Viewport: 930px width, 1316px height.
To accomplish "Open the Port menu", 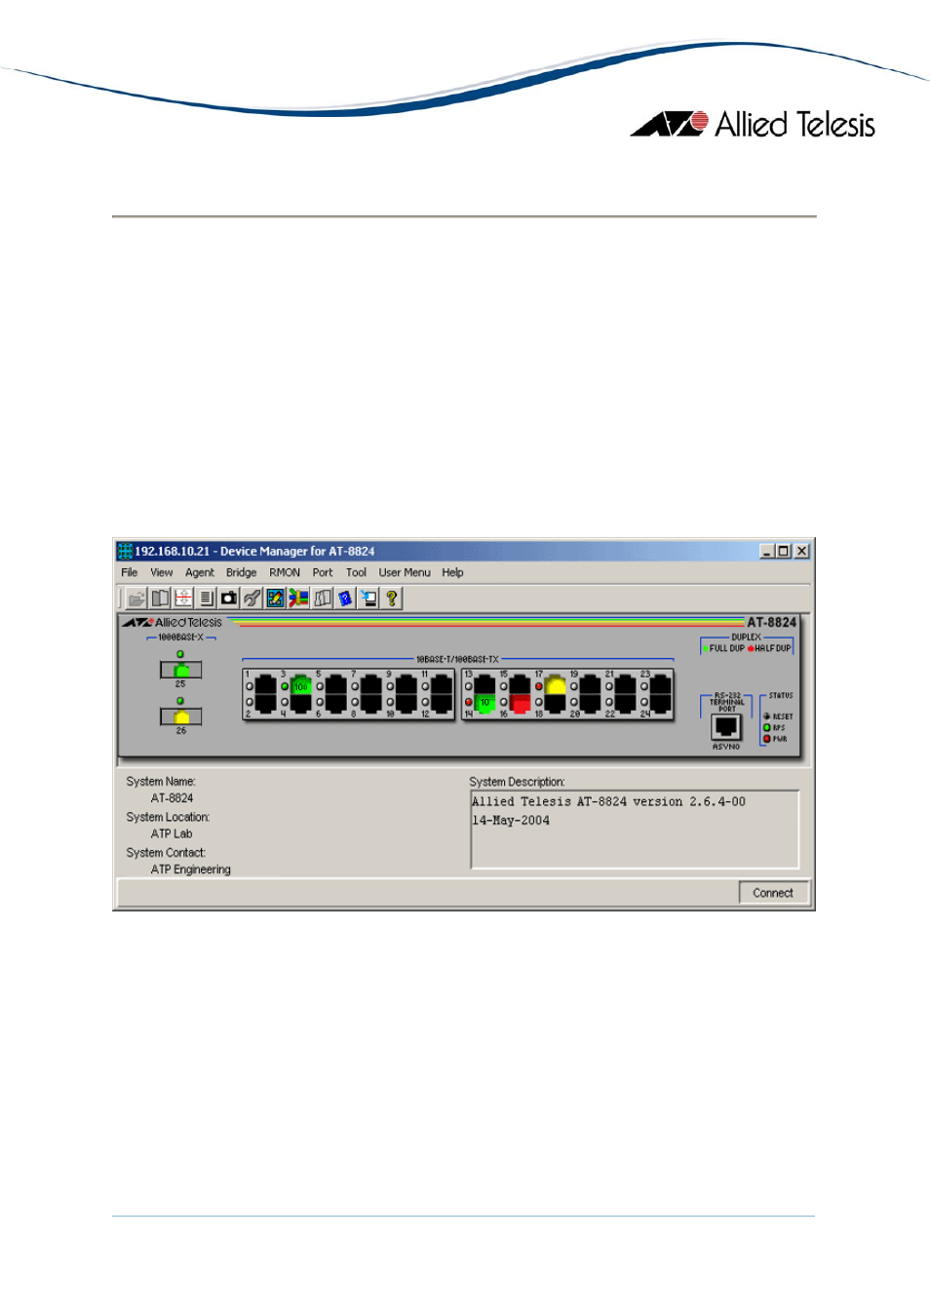I will (323, 573).
